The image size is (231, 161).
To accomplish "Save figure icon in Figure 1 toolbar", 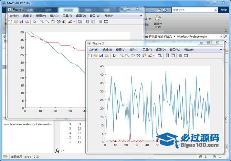I will click(21, 22).
